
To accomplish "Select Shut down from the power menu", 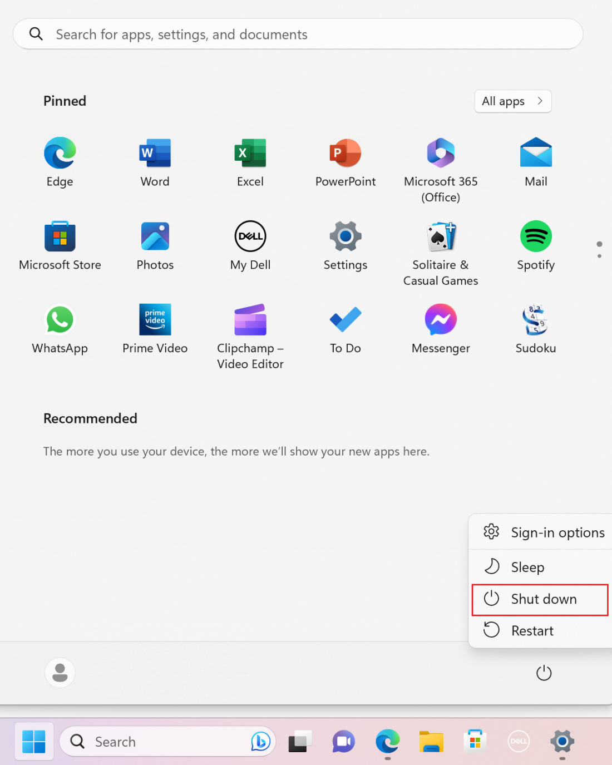I will point(539,599).
